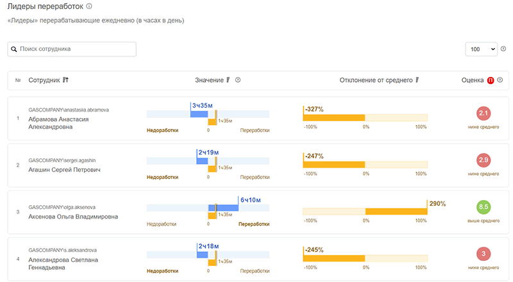Click the red badge icon beside 'Оценка'

(491, 80)
